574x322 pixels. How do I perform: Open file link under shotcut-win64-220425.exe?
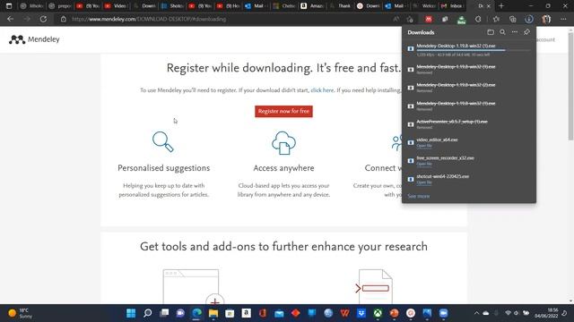click(x=424, y=182)
